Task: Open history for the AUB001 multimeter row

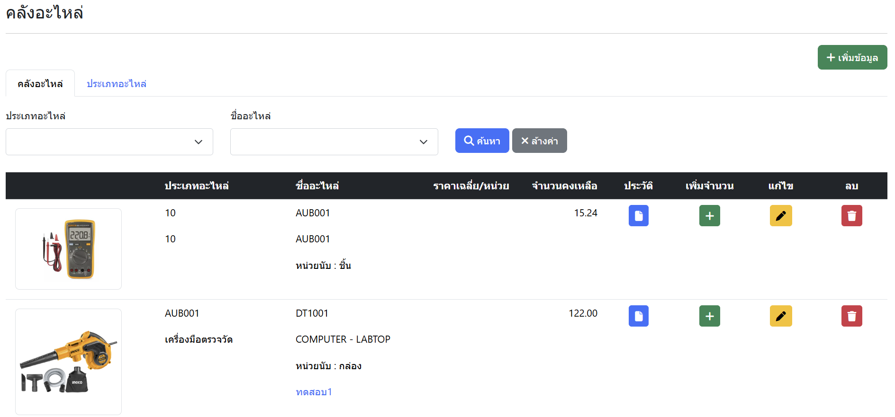Action: [638, 216]
